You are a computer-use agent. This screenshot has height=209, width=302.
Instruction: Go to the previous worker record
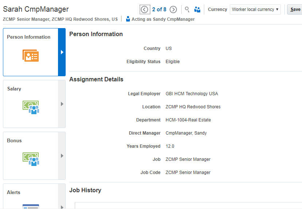145,9
